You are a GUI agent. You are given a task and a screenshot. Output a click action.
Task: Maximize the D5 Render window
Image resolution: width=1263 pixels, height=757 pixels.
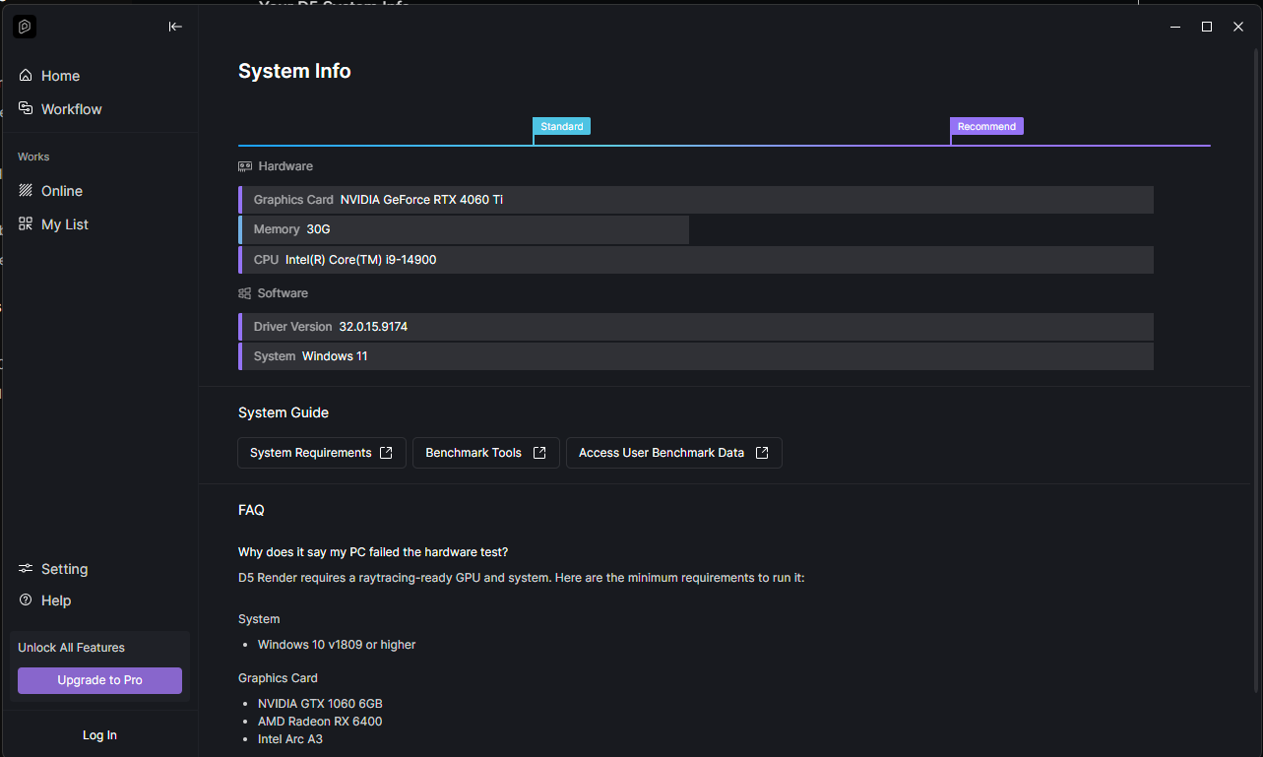[x=1207, y=27]
